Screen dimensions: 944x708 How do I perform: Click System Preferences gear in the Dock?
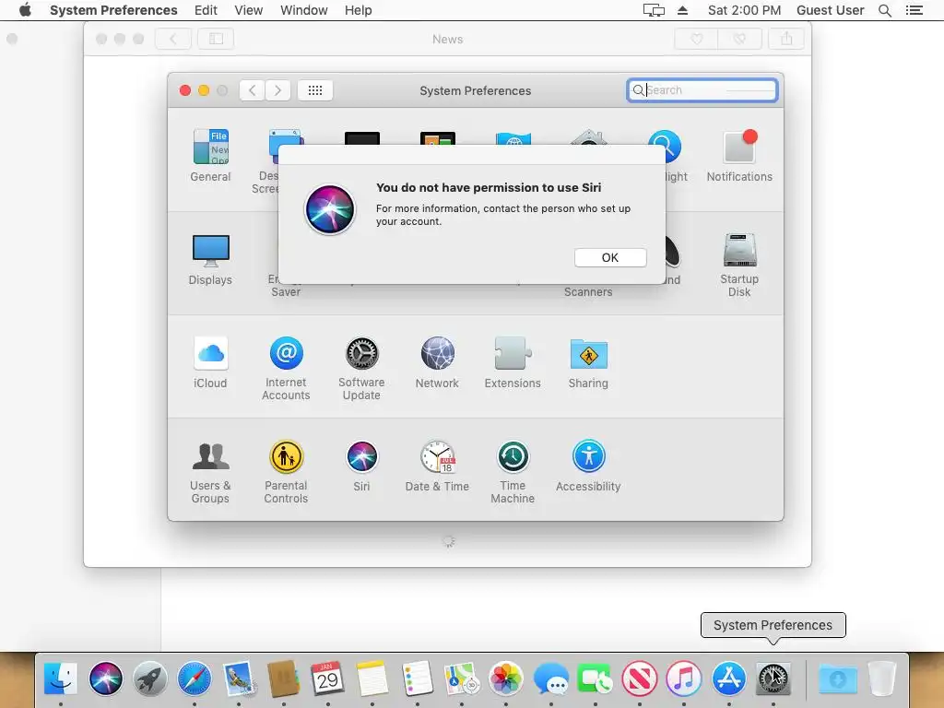[x=773, y=678]
